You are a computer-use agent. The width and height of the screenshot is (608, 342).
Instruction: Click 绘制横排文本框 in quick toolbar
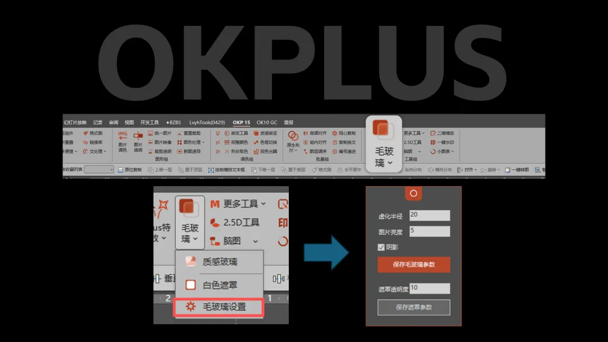[226, 170]
